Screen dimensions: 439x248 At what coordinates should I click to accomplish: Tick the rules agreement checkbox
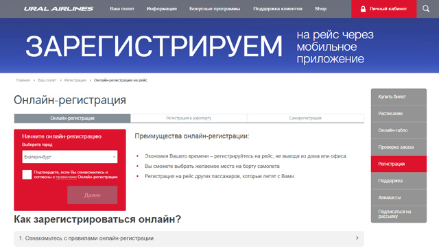tap(27, 175)
